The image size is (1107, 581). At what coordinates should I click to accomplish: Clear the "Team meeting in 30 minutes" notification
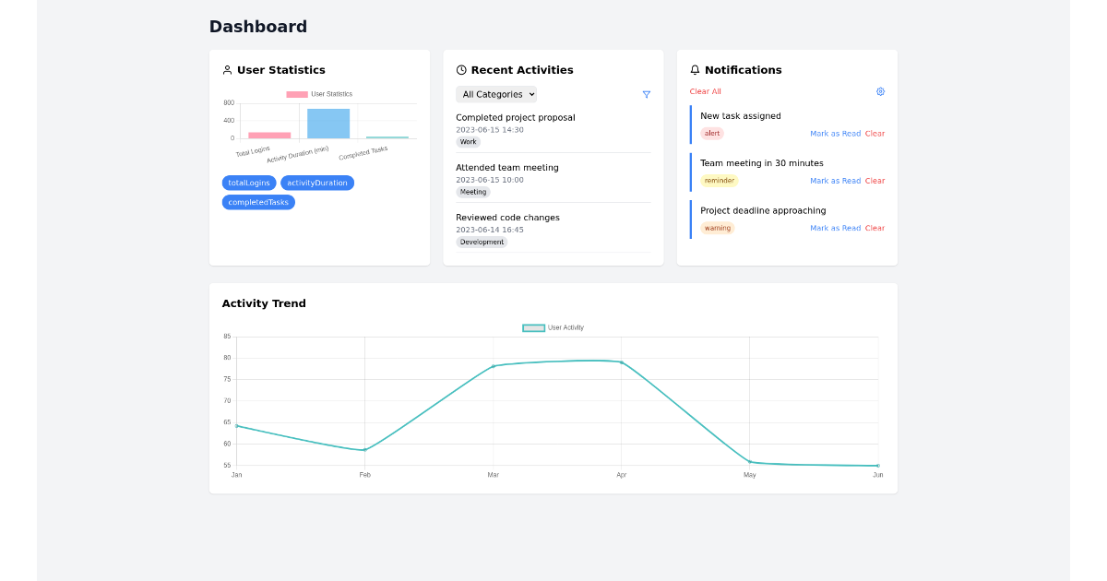pyautogui.click(x=873, y=181)
